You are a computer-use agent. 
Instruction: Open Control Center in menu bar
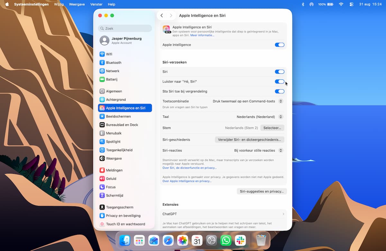pyautogui.click(x=351, y=4)
